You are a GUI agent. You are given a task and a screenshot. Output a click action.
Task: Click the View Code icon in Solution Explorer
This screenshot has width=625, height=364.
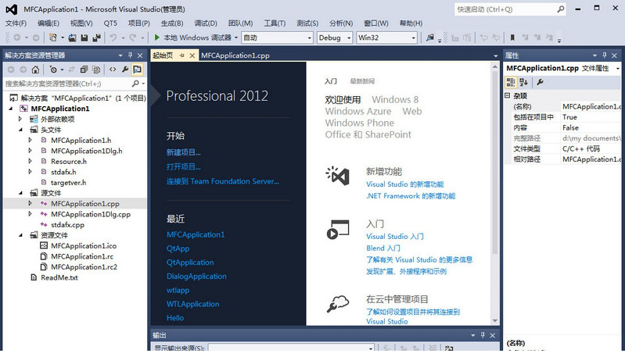pos(113,70)
